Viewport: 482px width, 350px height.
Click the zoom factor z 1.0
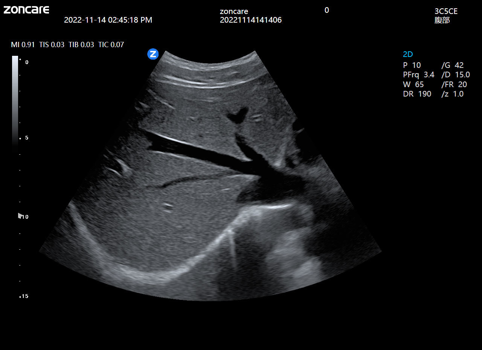click(x=452, y=94)
